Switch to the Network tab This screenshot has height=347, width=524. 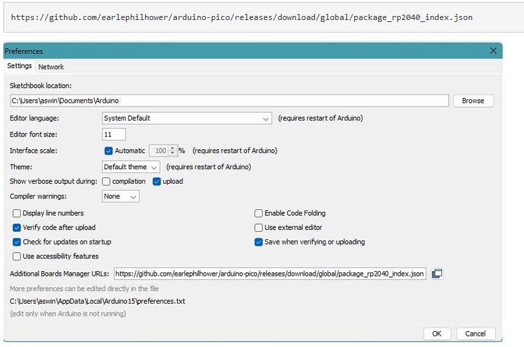[x=51, y=67]
